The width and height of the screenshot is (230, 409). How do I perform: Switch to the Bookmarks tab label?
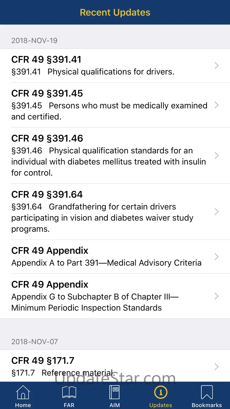207,405
